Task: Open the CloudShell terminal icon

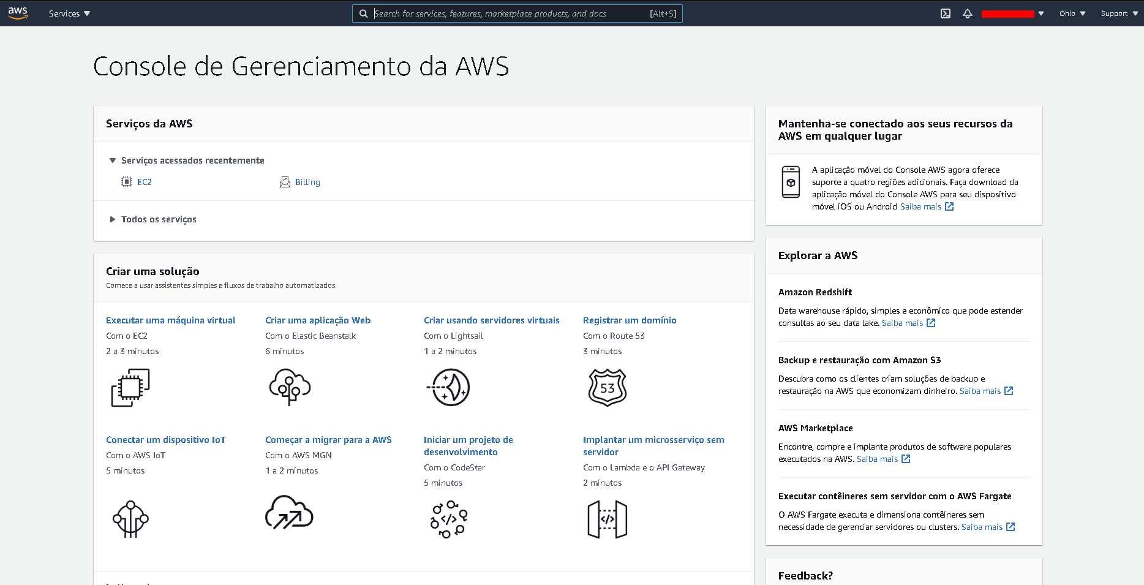Action: click(x=946, y=13)
